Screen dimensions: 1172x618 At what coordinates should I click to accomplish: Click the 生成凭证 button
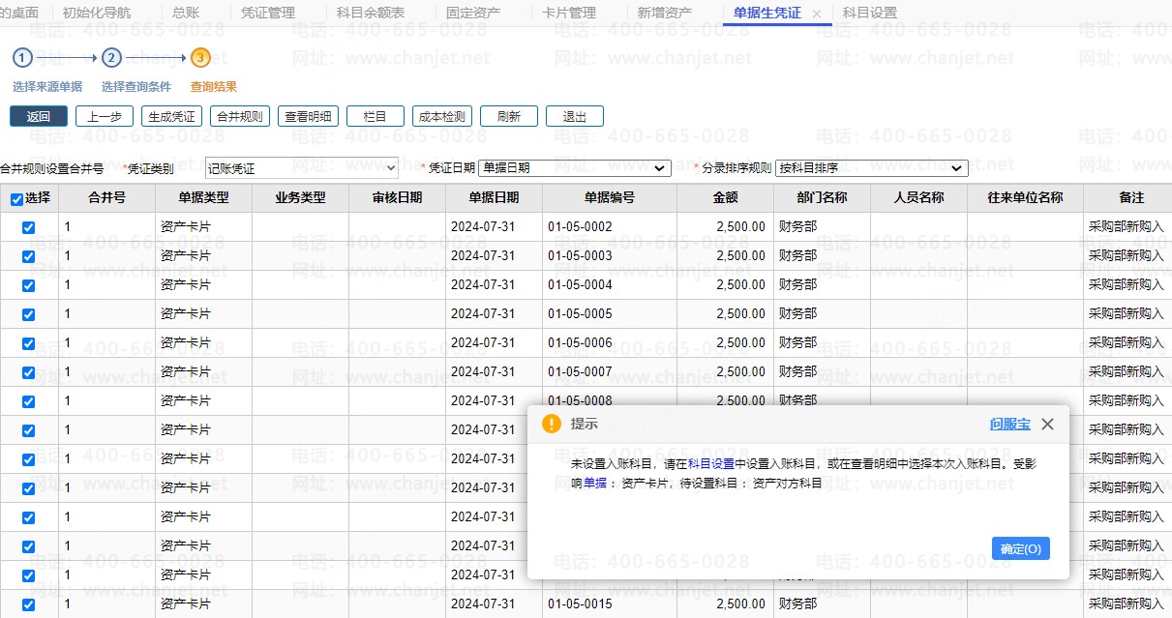tap(171, 116)
